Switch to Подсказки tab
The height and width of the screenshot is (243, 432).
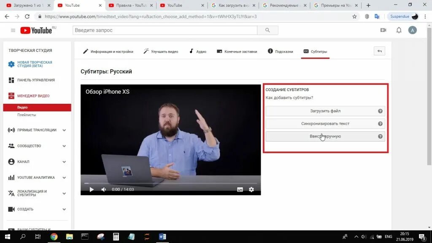pyautogui.click(x=280, y=51)
